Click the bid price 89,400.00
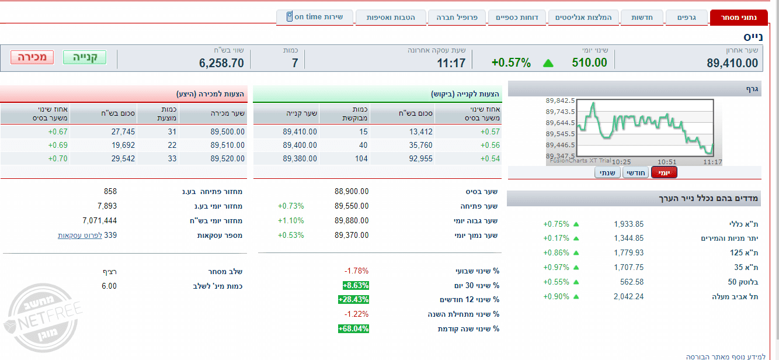 point(300,145)
